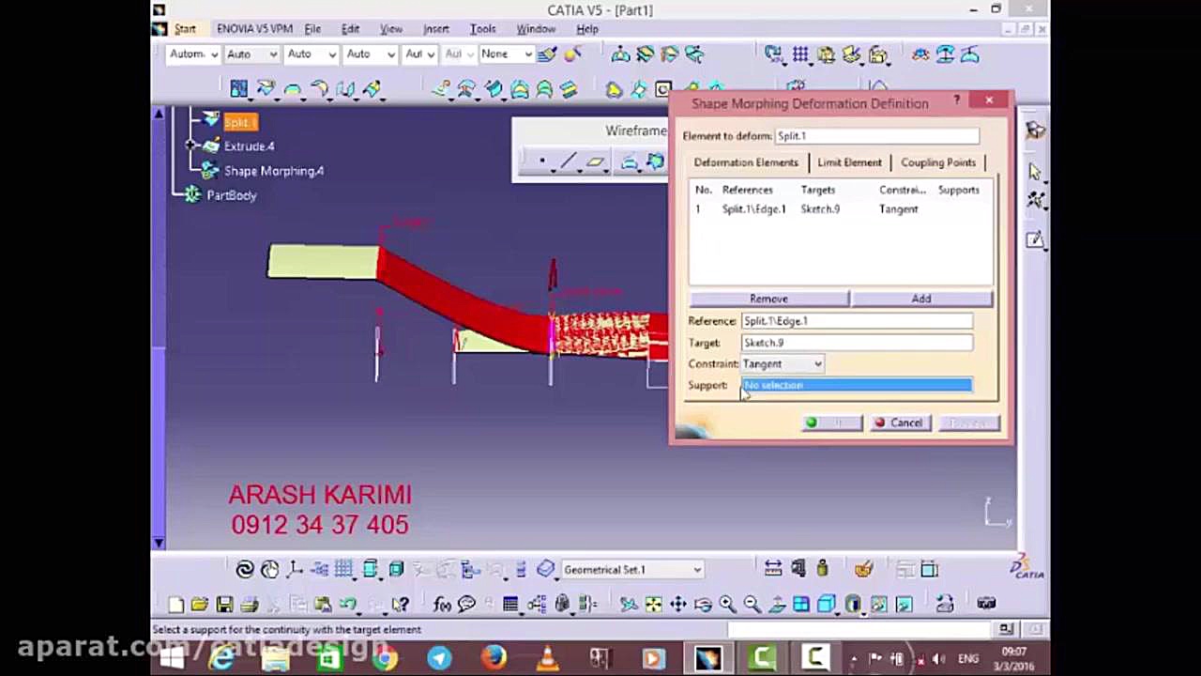Open the File menu
Image resolution: width=1201 pixels, height=676 pixels.
(x=312, y=29)
